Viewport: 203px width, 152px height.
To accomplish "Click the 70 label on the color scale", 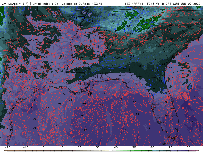I will 170,147.
